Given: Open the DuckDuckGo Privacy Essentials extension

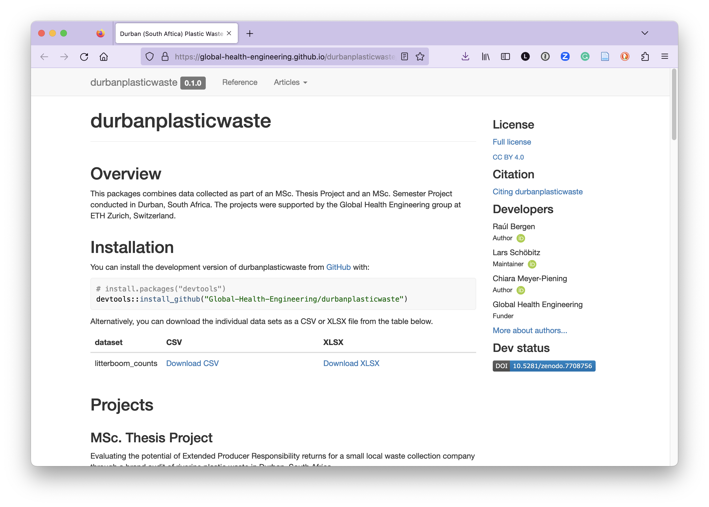Looking at the screenshot, I should point(624,56).
